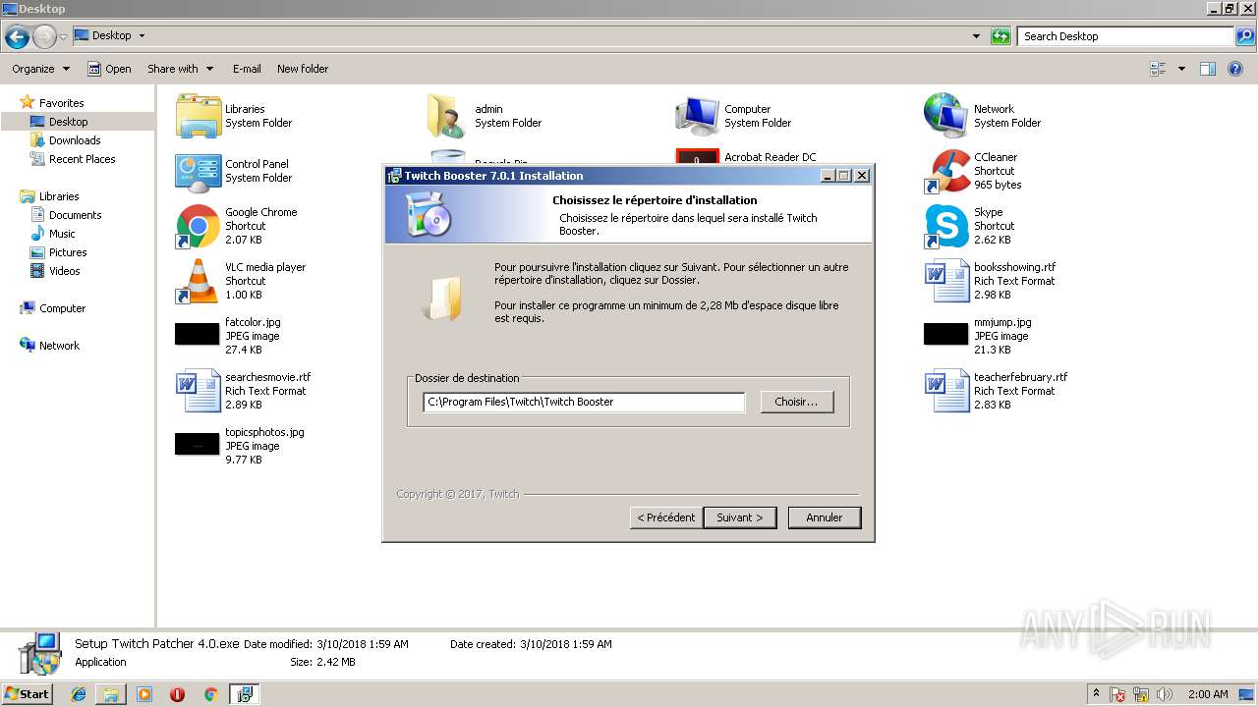This screenshot has width=1258, height=707.
Task: Click the volume speaker tray icon
Action: 1165,694
